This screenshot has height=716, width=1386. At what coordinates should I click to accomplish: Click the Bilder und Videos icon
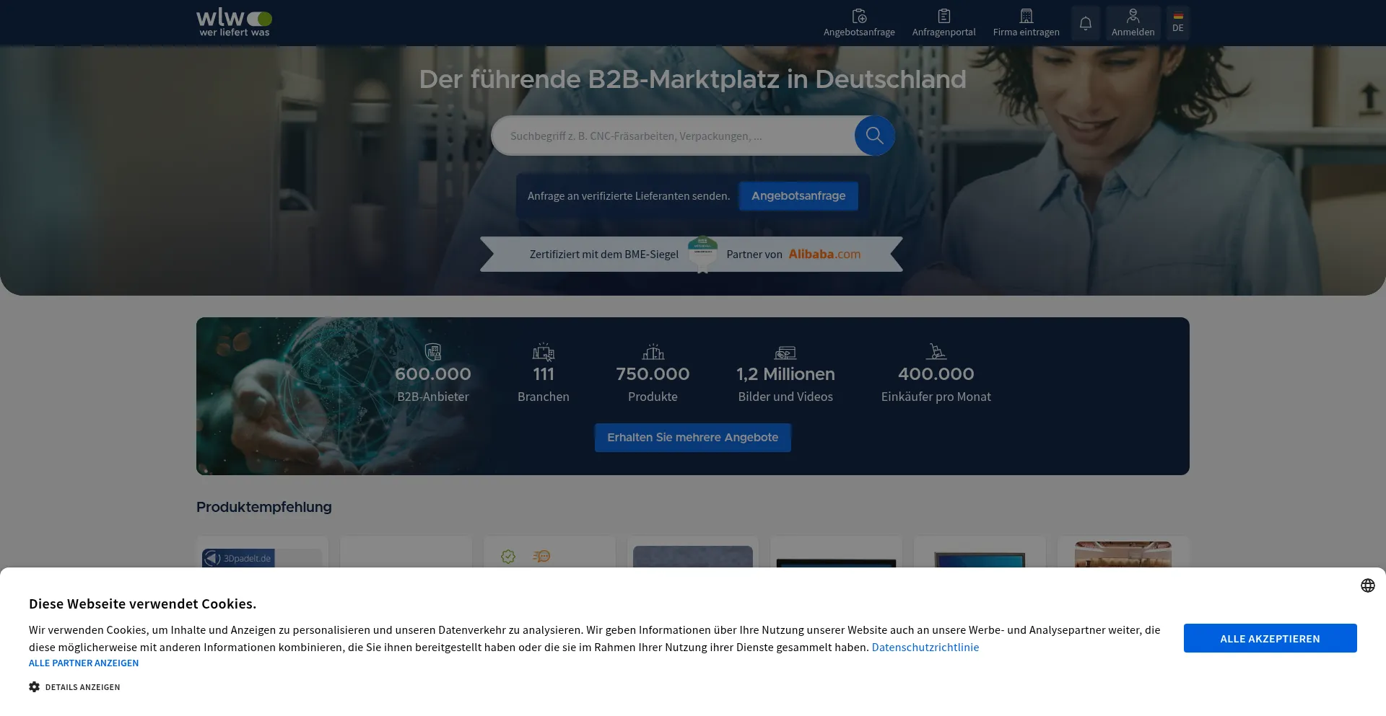(785, 353)
